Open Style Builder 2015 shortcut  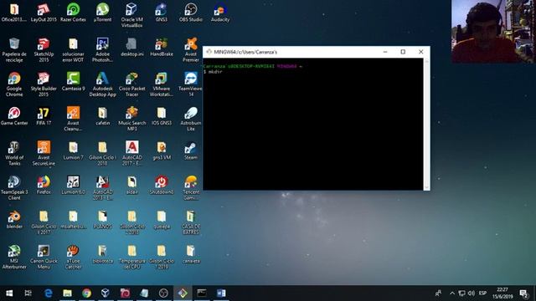pyautogui.click(x=44, y=84)
